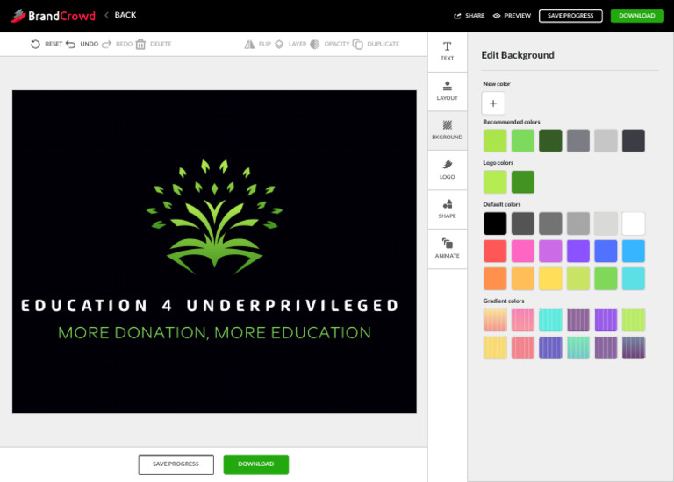Click the Duplicate icon in toolbar

click(x=358, y=44)
